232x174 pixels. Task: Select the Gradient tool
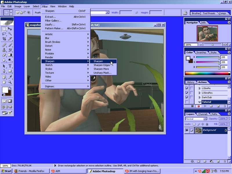(10, 55)
